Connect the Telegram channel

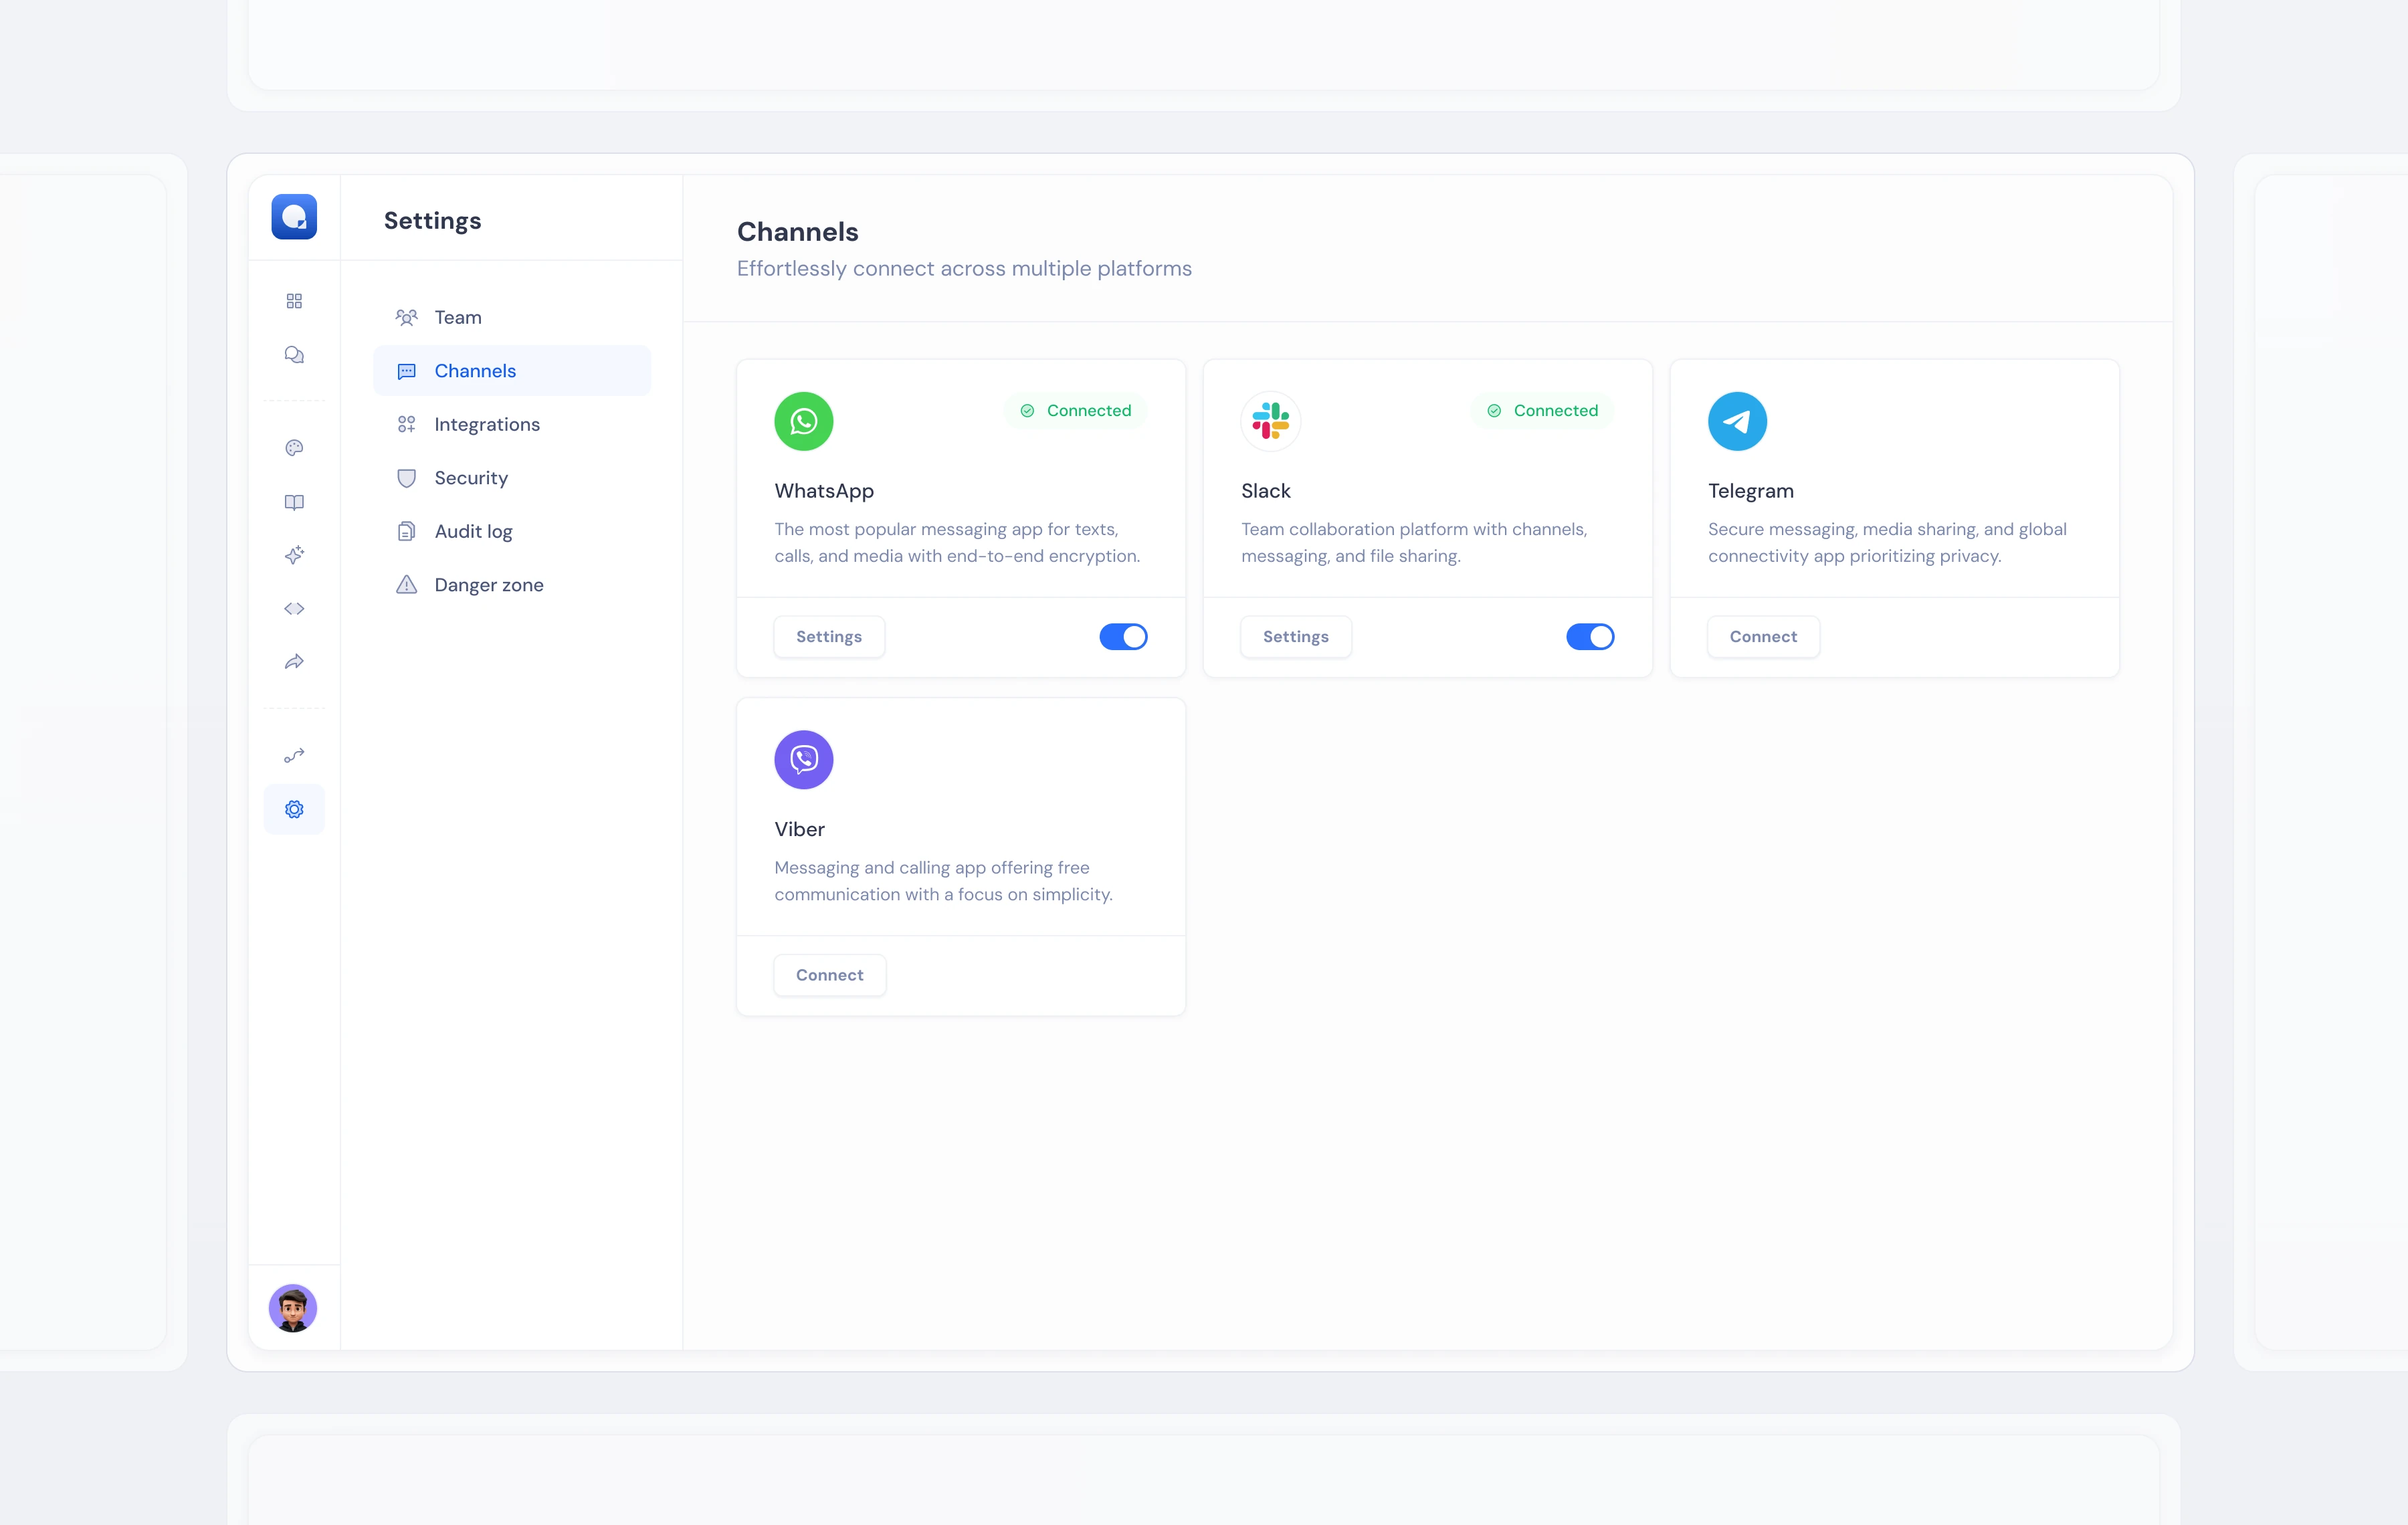coord(1764,637)
